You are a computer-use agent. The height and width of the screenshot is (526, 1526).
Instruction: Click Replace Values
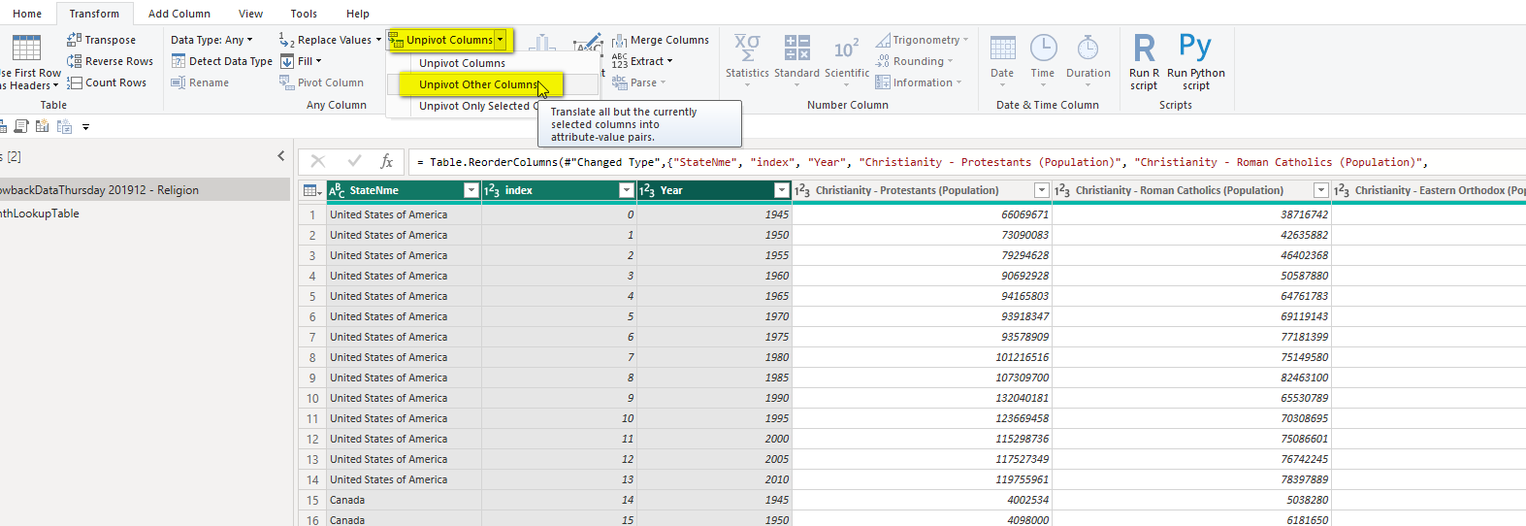330,40
